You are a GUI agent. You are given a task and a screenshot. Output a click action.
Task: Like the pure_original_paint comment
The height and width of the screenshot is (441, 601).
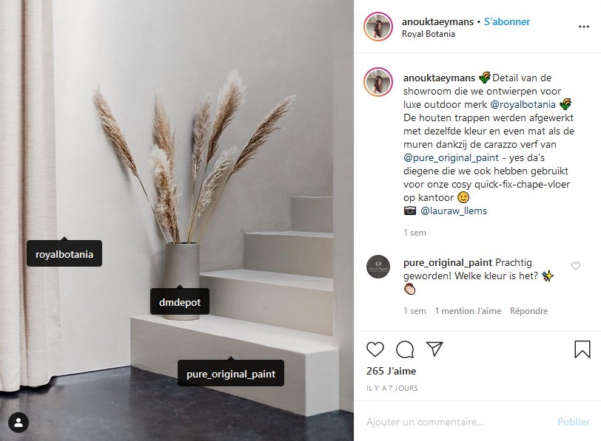[x=576, y=266]
